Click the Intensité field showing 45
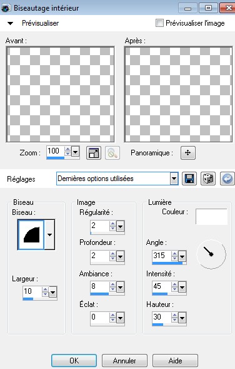Image resolution: width=235 pixels, height=369 pixels. point(162,287)
